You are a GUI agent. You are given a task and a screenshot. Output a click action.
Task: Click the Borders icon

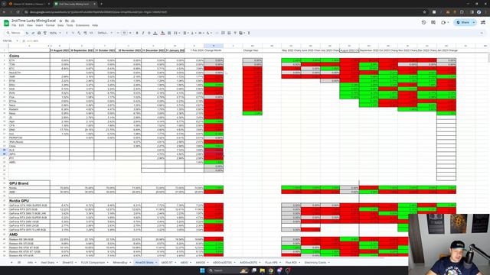point(169,33)
